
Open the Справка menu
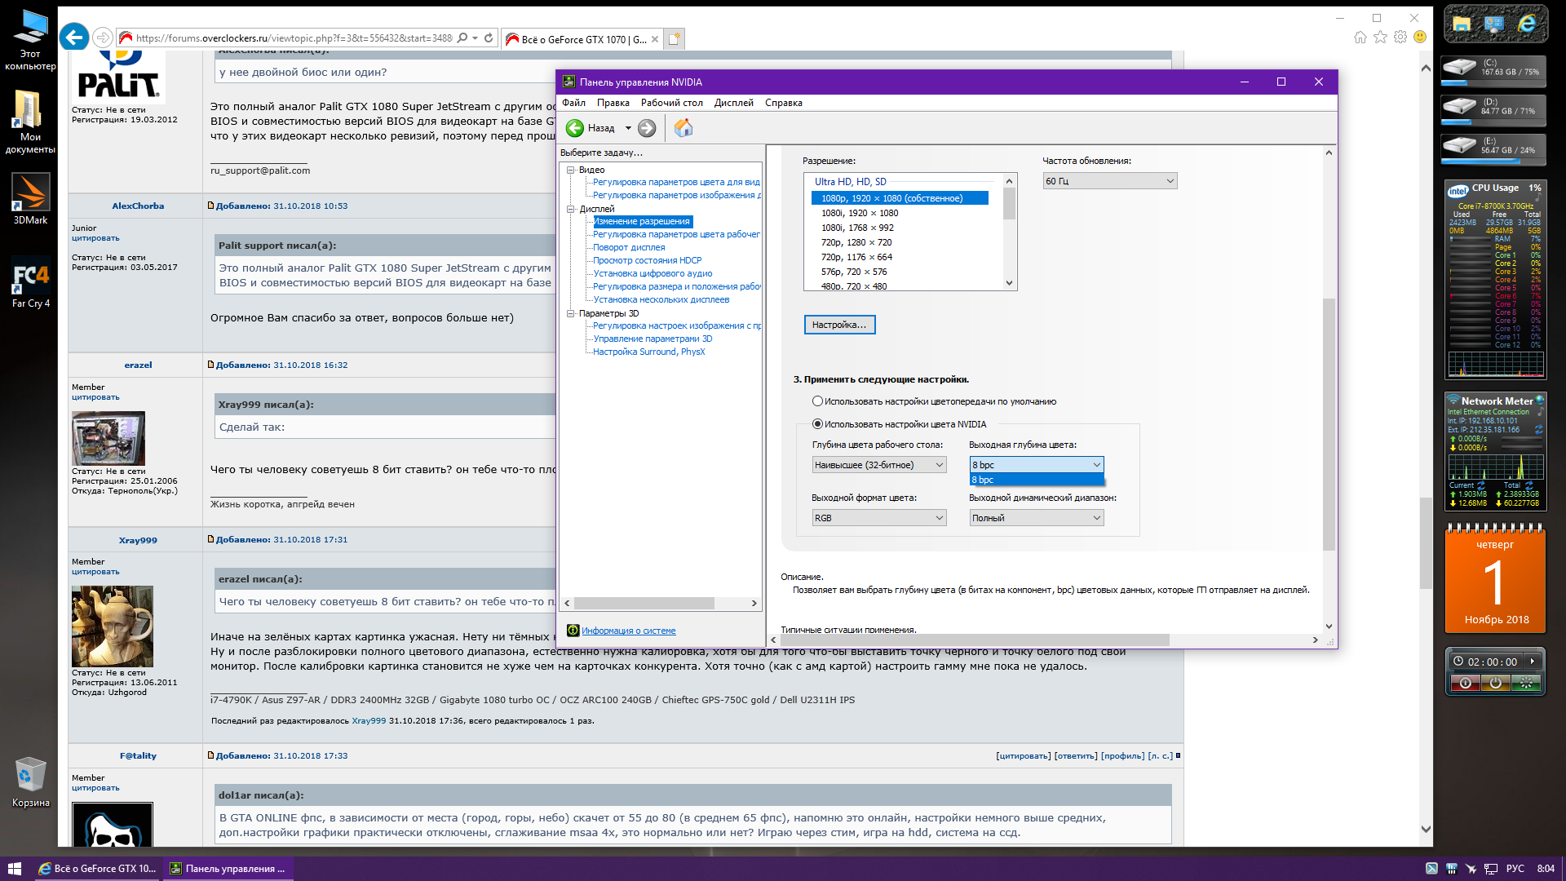(783, 103)
